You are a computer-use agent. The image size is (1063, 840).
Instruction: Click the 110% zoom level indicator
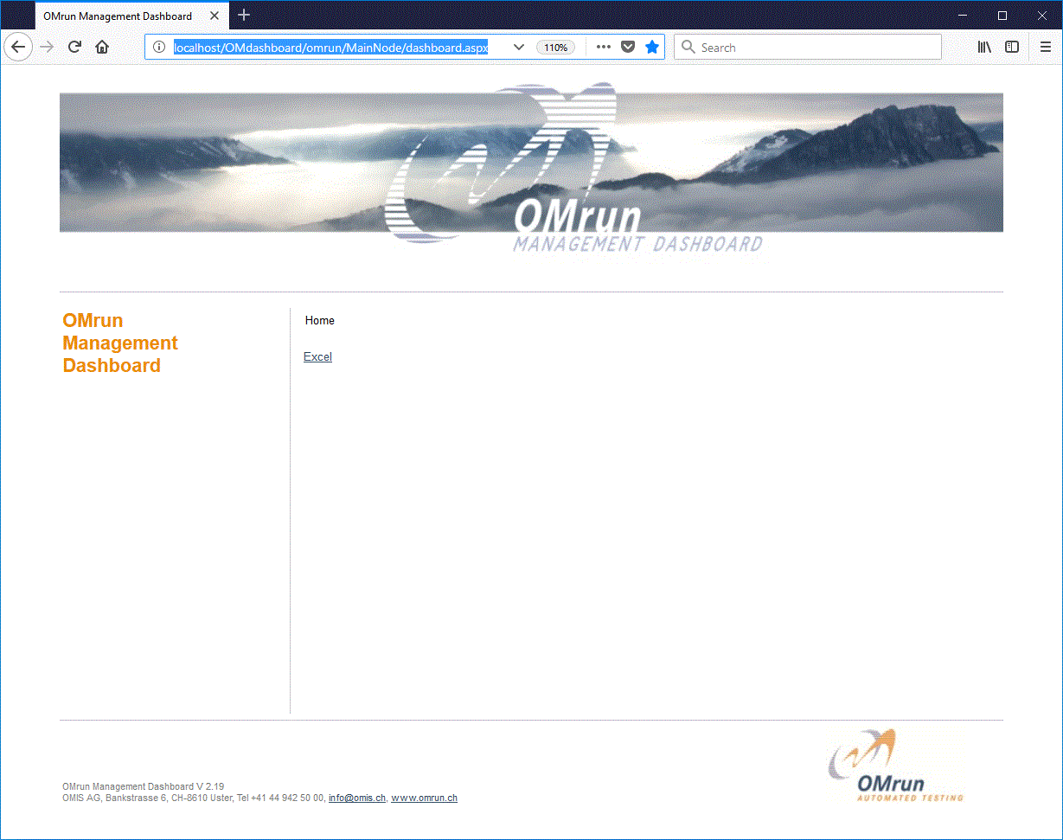click(x=554, y=48)
